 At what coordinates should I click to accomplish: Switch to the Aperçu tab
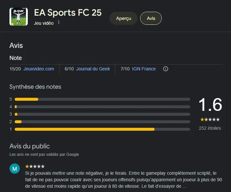click(124, 18)
